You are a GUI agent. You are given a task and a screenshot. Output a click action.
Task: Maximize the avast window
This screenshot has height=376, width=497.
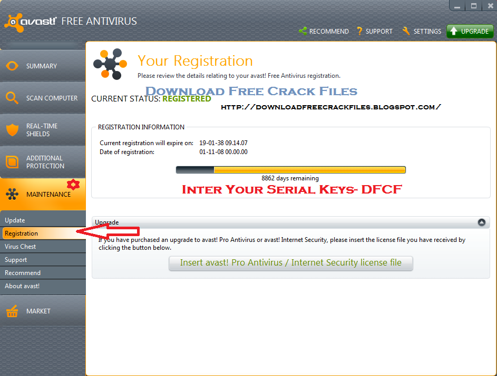coord(473,6)
